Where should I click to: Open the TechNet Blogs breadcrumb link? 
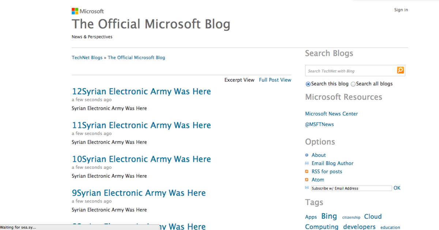tap(87, 58)
